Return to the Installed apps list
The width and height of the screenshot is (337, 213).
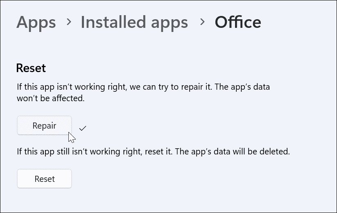tap(134, 22)
